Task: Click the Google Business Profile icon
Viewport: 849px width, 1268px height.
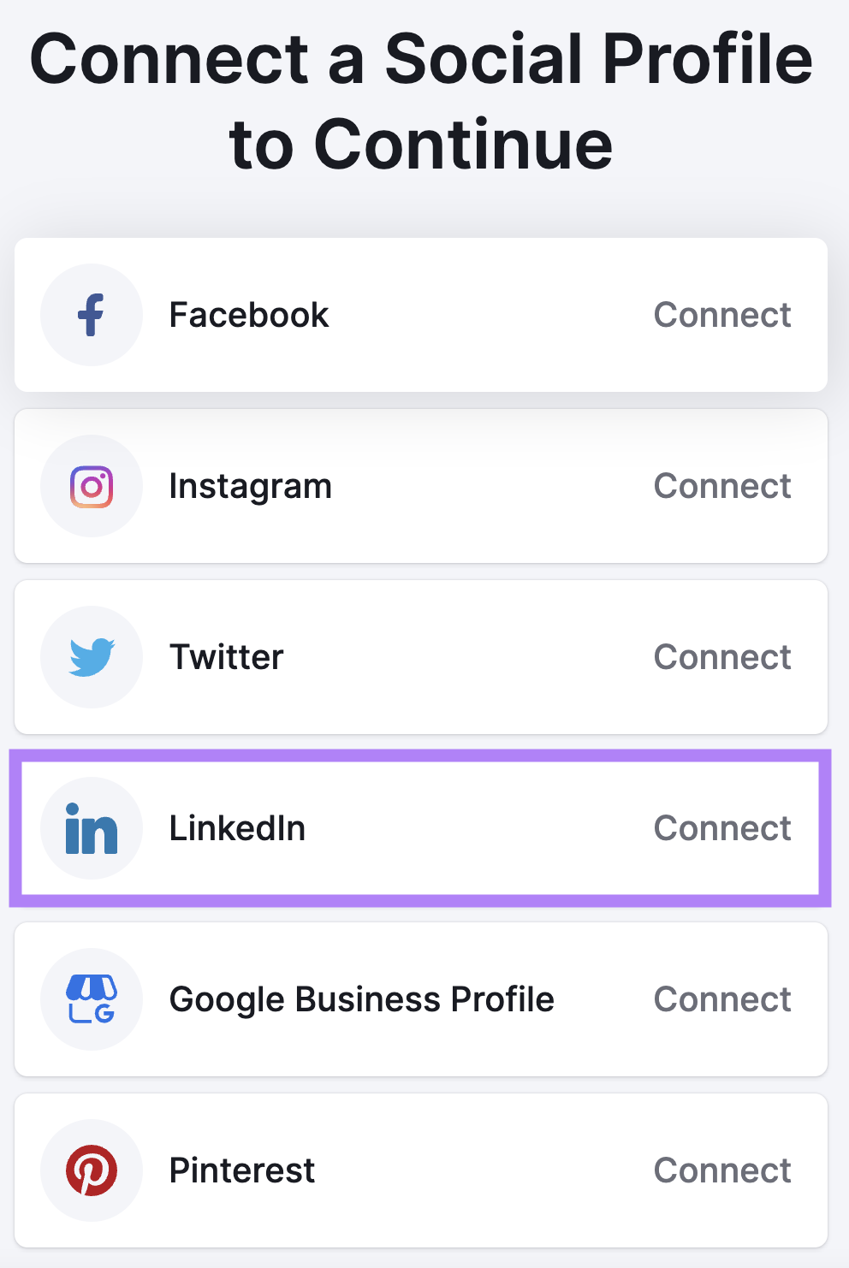Action: 92,998
